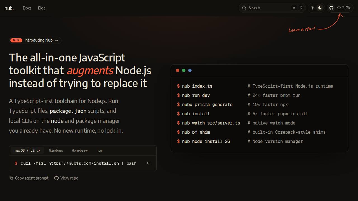
Task: Copy the curl install command
Action: point(149,163)
